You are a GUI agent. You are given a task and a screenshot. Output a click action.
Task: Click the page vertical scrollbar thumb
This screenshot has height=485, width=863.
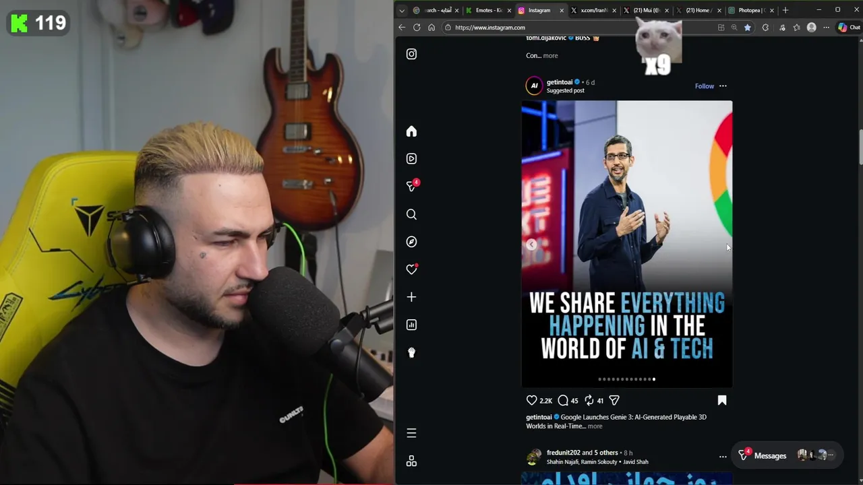[860, 147]
